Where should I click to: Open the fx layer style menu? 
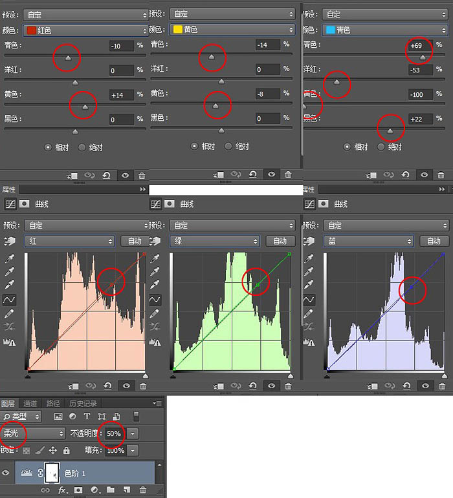(61, 490)
